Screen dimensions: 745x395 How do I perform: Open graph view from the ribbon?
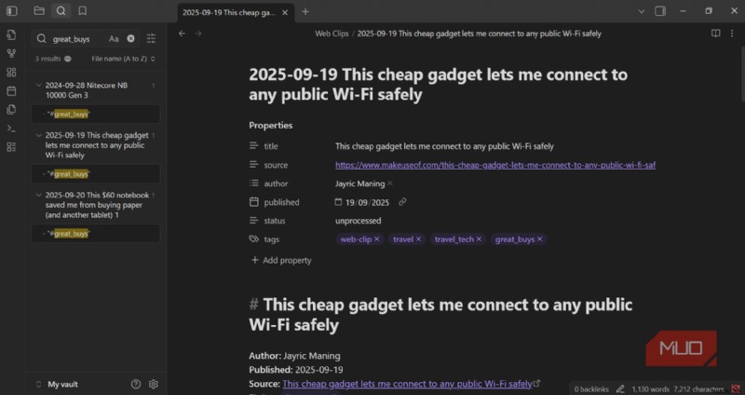pyautogui.click(x=11, y=54)
